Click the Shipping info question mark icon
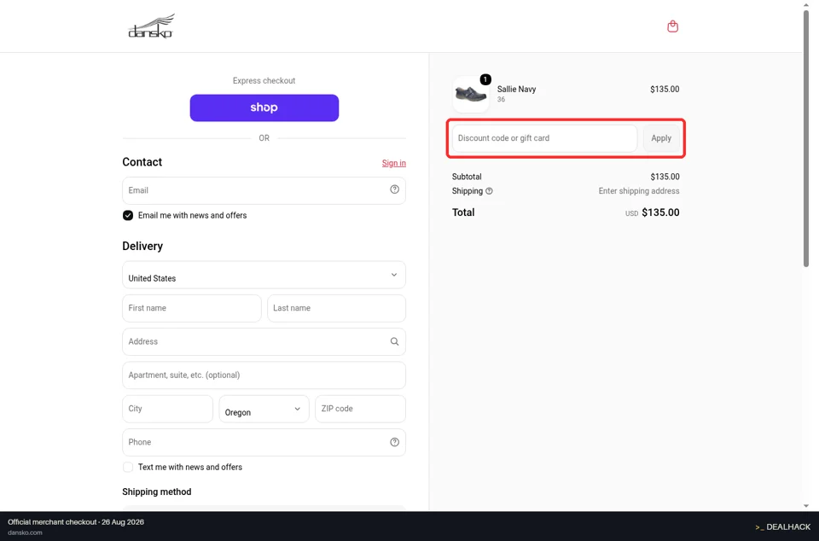This screenshot has height=541, width=819. (489, 191)
